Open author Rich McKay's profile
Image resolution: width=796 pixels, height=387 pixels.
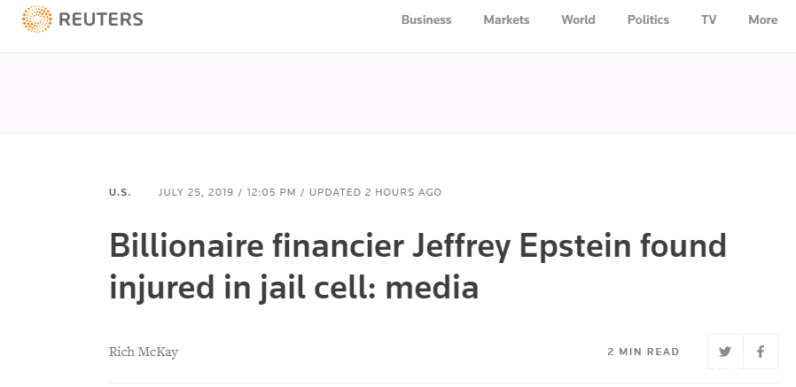(144, 352)
